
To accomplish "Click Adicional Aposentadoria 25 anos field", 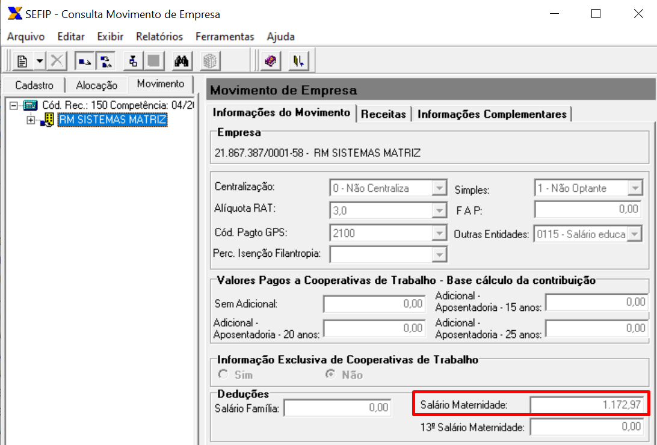I will (597, 328).
